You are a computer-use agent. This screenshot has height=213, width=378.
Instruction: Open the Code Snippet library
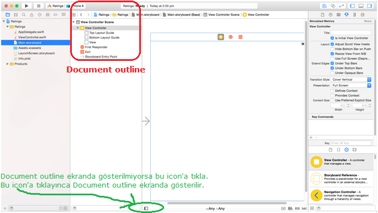tap(338, 150)
